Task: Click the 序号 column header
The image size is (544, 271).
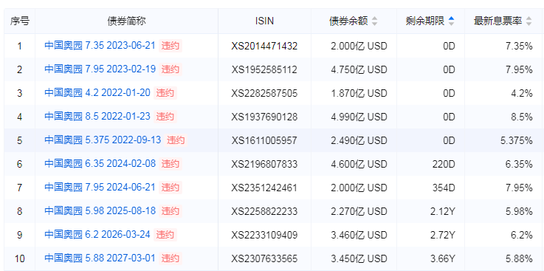Action: (20, 21)
